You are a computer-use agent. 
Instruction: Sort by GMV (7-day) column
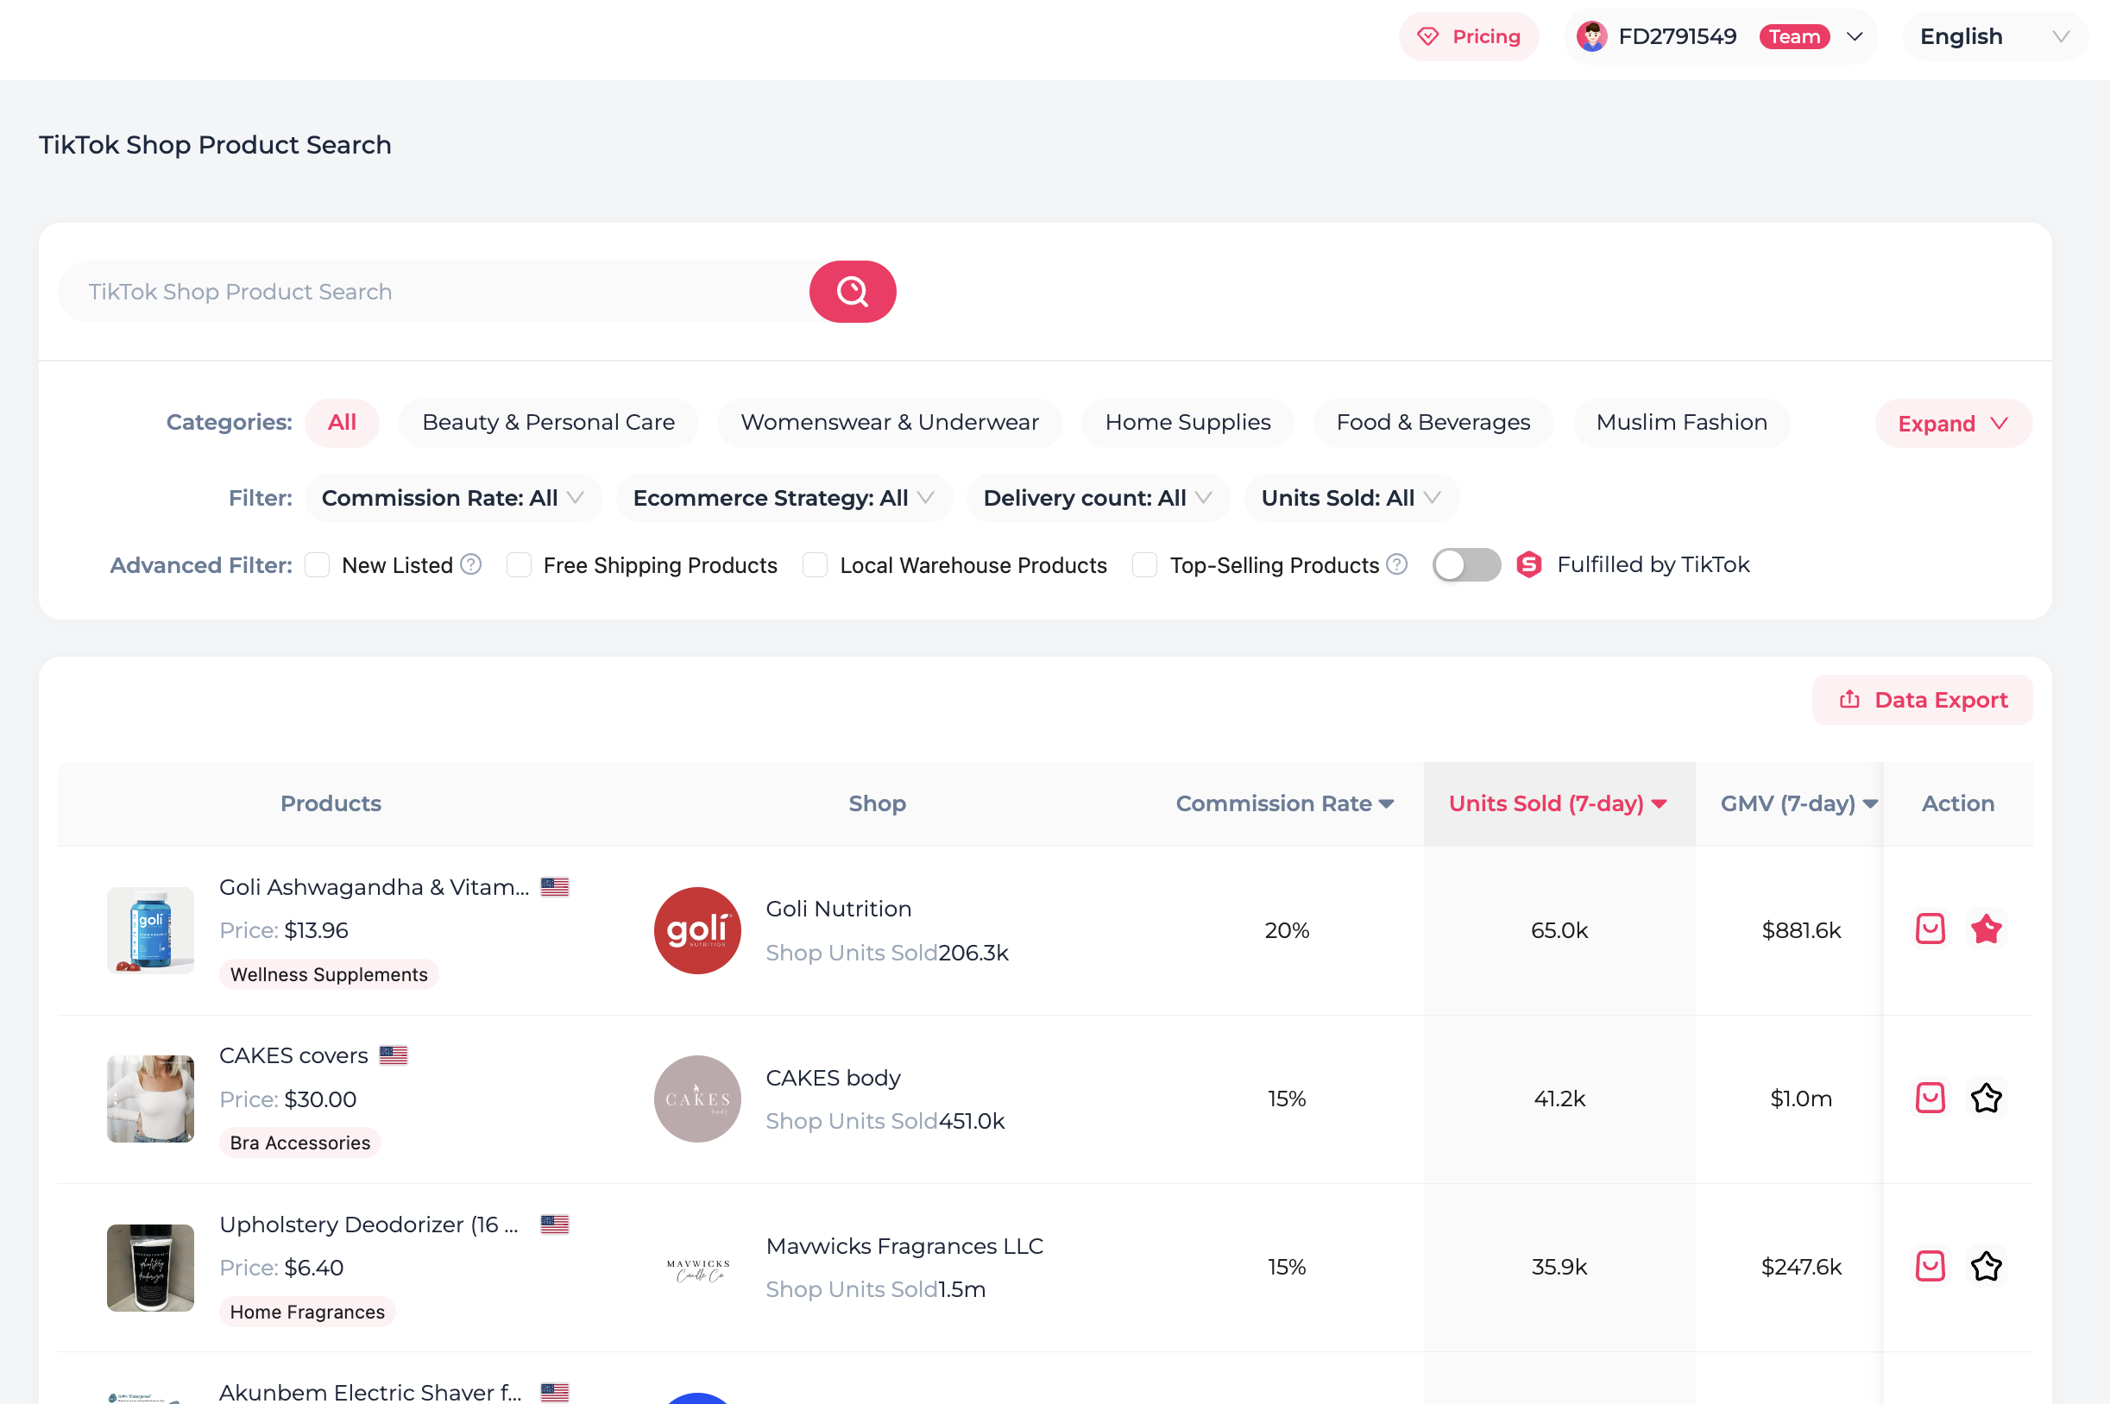click(1798, 803)
